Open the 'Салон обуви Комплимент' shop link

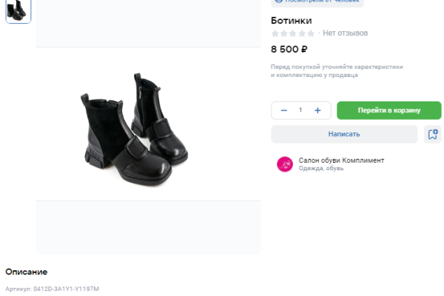tap(341, 161)
